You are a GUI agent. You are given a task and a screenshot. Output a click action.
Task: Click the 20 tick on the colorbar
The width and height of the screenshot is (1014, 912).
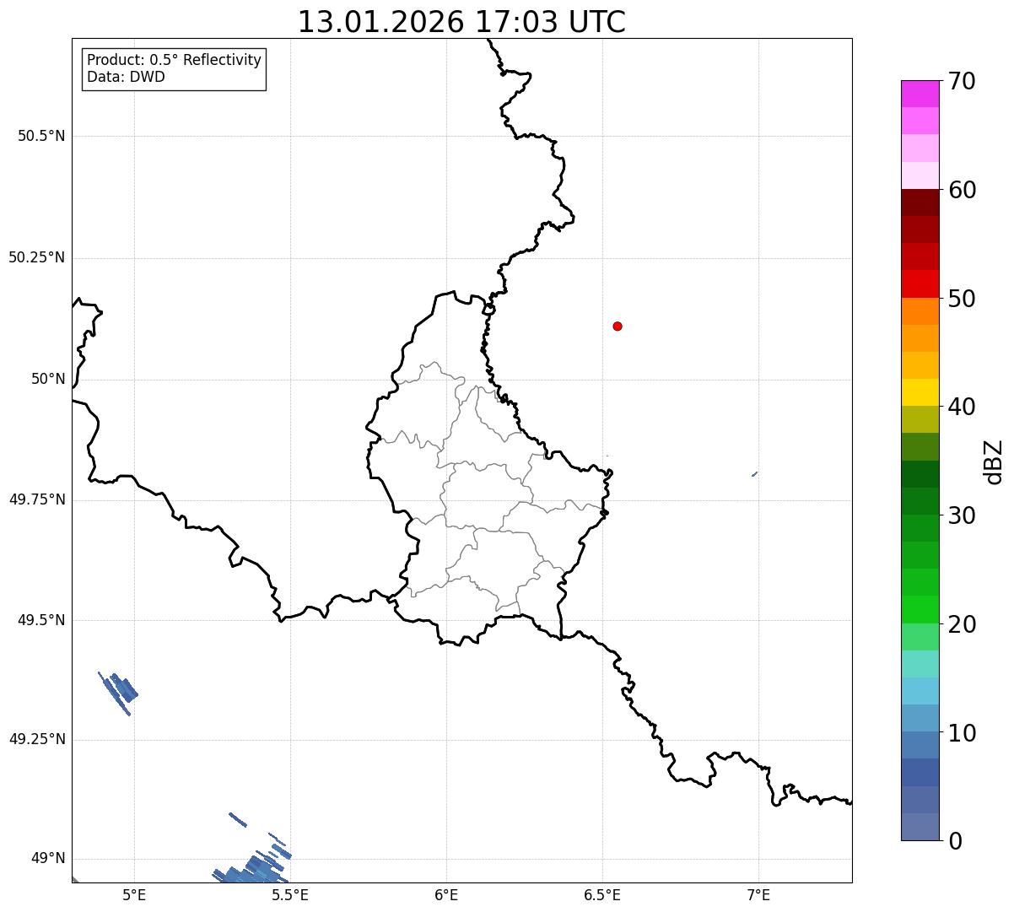[x=962, y=624]
